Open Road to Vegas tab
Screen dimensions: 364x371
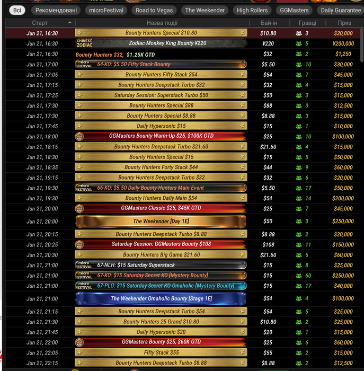[x=154, y=11]
